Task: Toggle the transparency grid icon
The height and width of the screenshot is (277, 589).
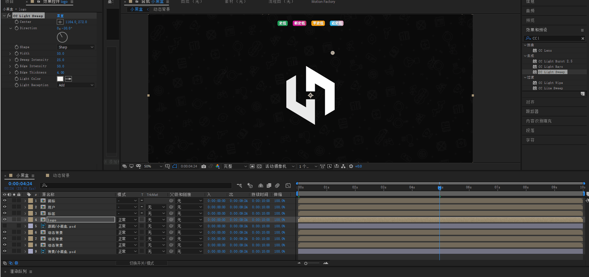Action: (x=259, y=166)
